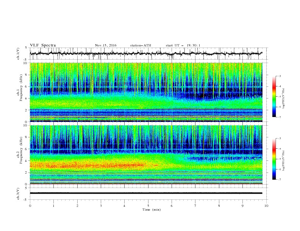The image size is (300, 231).
Task: Click the 'station=ATH' label
Action: (141, 45)
